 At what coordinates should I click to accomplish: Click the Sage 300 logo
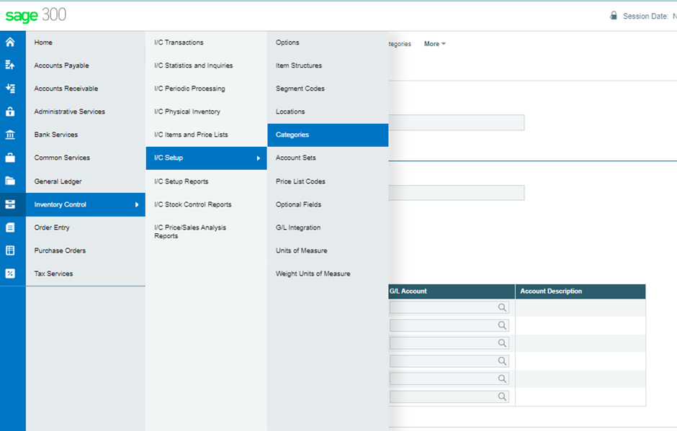point(36,15)
